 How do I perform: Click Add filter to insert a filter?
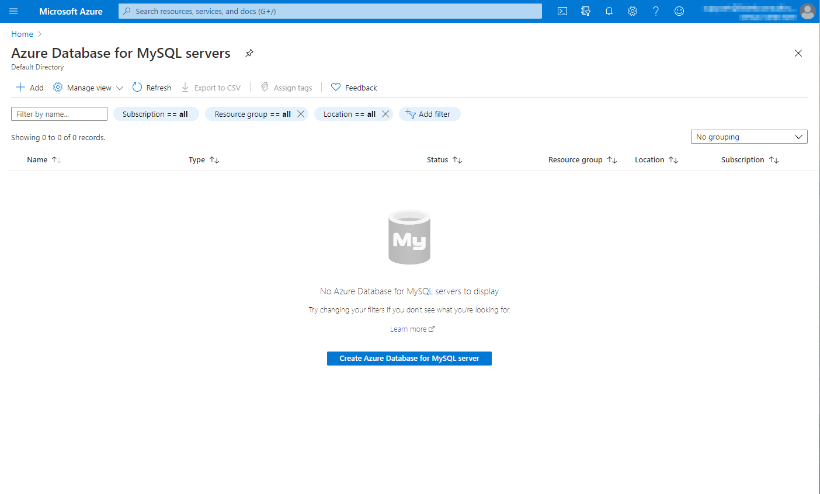pyautogui.click(x=430, y=114)
